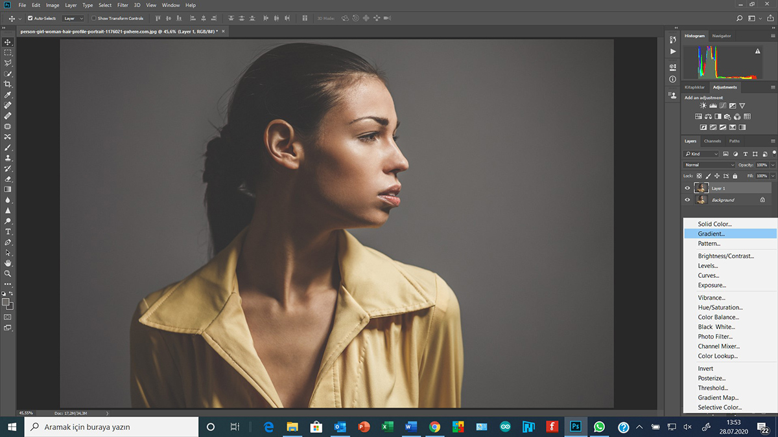
Task: Click the foreground color swatch
Action: tap(6, 302)
